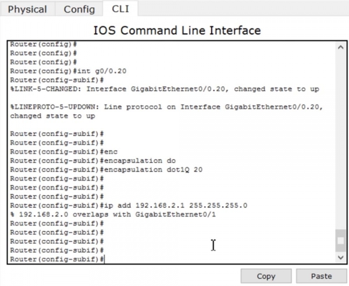Click the IOS Command Line Interface heading
The image size is (349, 286).
point(177,30)
